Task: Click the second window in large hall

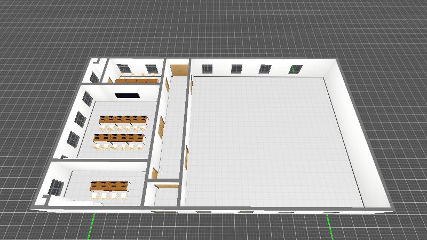Action: click(x=235, y=68)
